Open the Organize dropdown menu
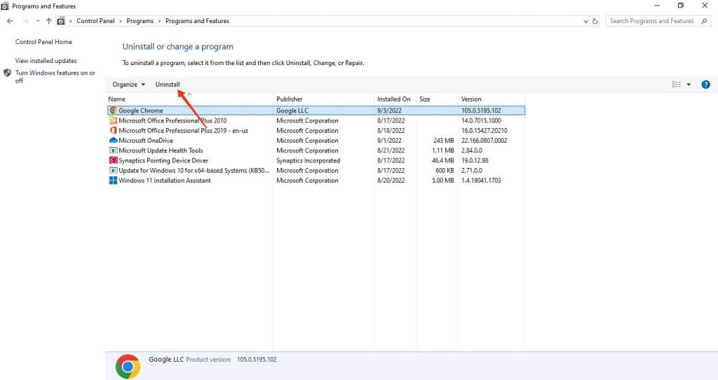Screen dimensions: 718x380 (129, 85)
